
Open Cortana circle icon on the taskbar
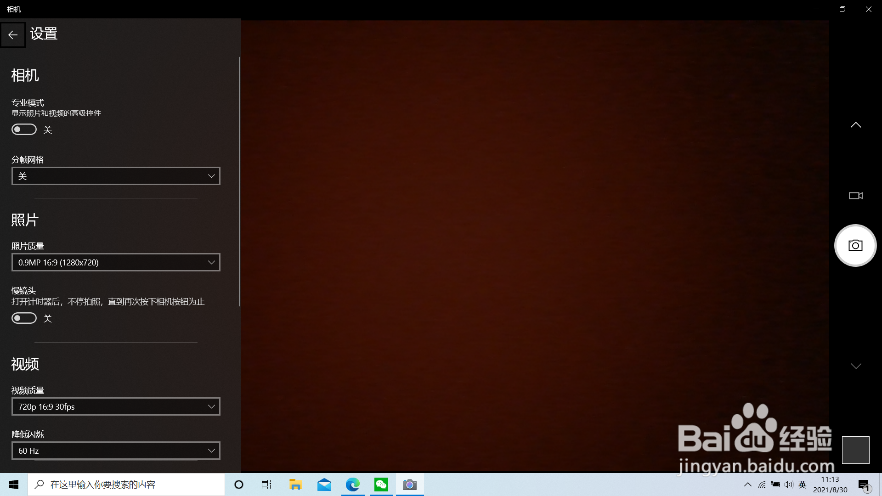pos(239,485)
